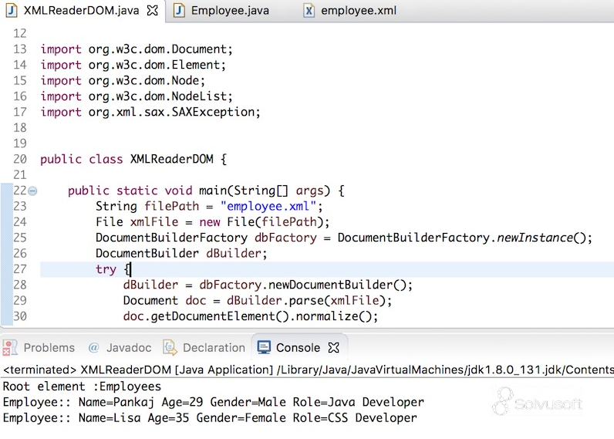Open the employee.xml editor tab
Screen dimensions: 614x439
[x=359, y=11]
